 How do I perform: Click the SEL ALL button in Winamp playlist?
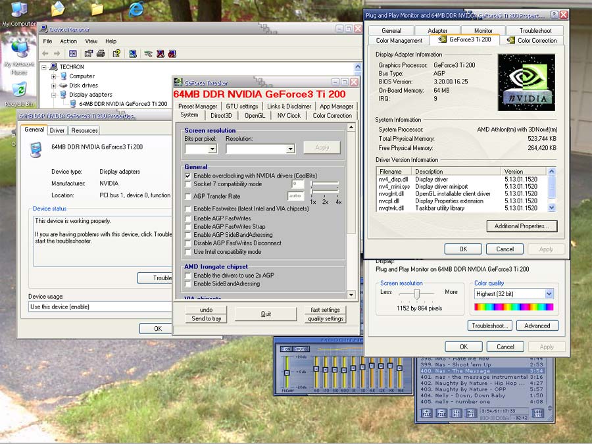(456, 413)
